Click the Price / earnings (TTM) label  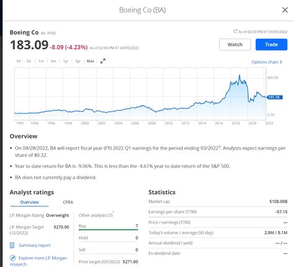coord(169,222)
